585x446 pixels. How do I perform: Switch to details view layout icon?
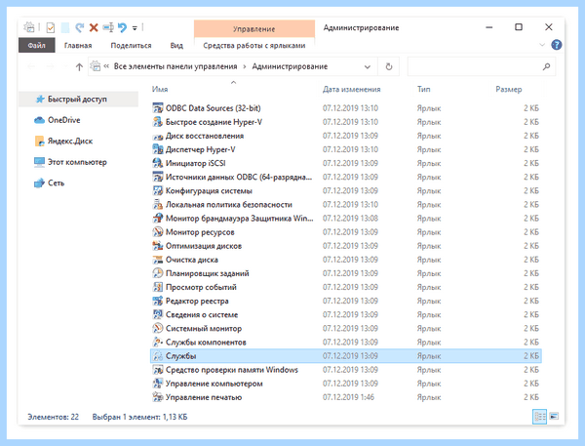[539, 417]
